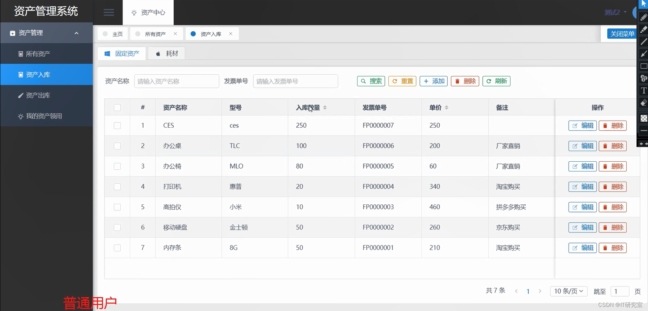The width and height of the screenshot is (648, 311).
Task: Close the 资产入库 page tab
Action: tap(231, 34)
